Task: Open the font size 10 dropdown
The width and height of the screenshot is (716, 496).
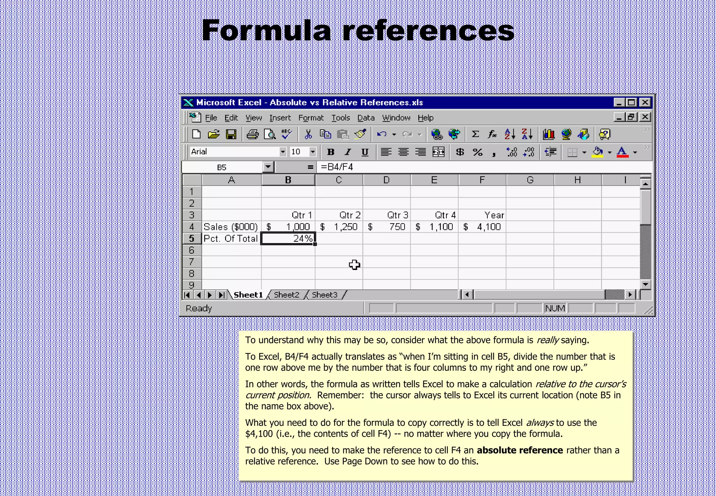Action: coord(313,152)
